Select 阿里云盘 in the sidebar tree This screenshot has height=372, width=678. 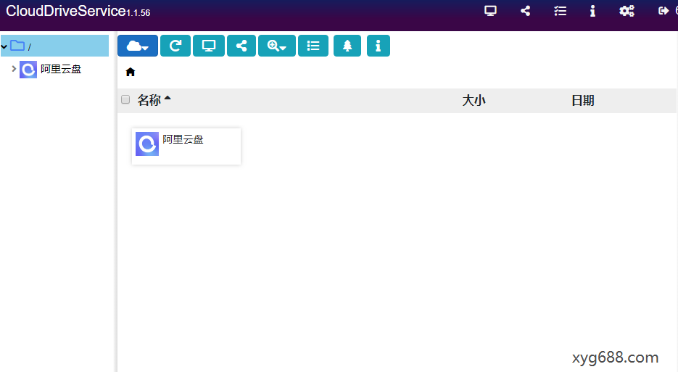[60, 69]
